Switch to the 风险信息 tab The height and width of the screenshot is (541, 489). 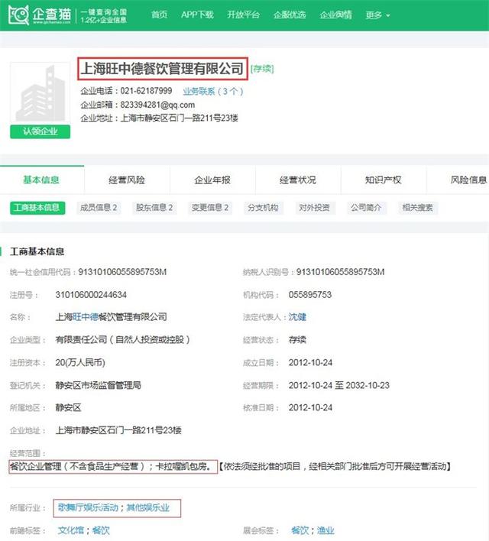[458, 180]
